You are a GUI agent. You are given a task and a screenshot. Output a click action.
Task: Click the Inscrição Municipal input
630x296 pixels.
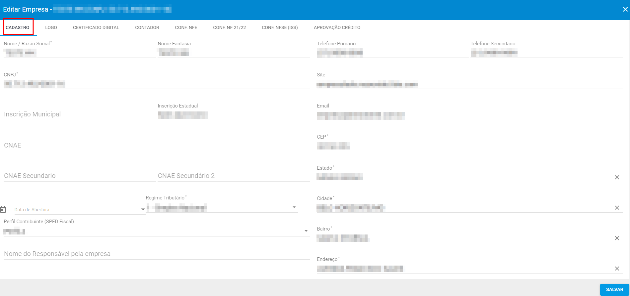pos(80,114)
